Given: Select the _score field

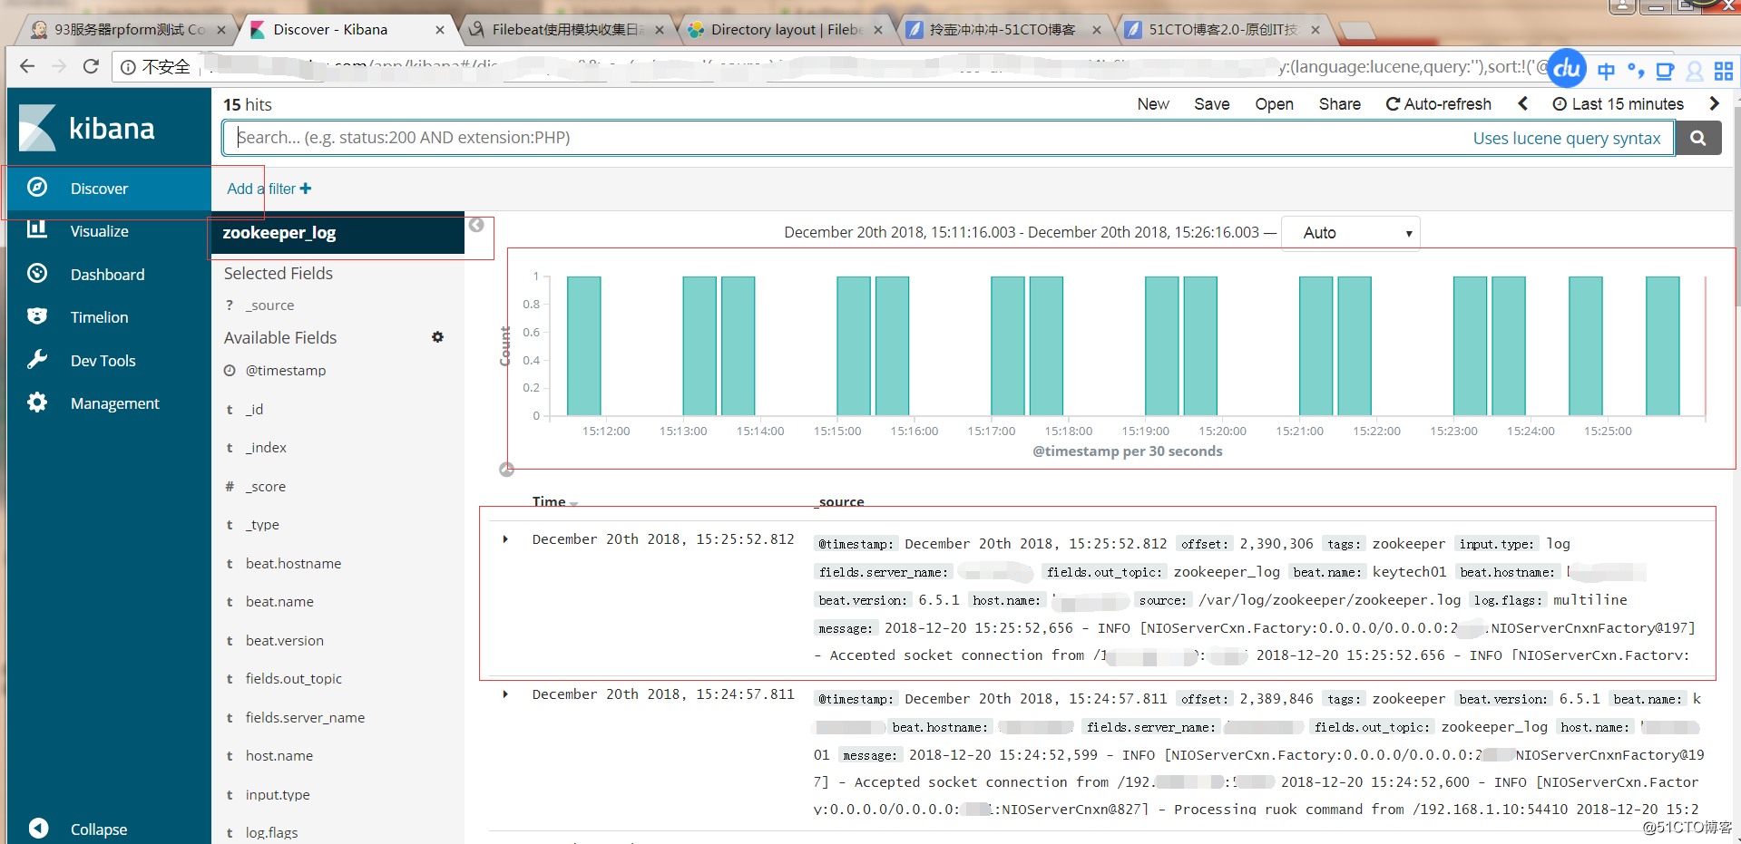Looking at the screenshot, I should pyautogui.click(x=266, y=487).
